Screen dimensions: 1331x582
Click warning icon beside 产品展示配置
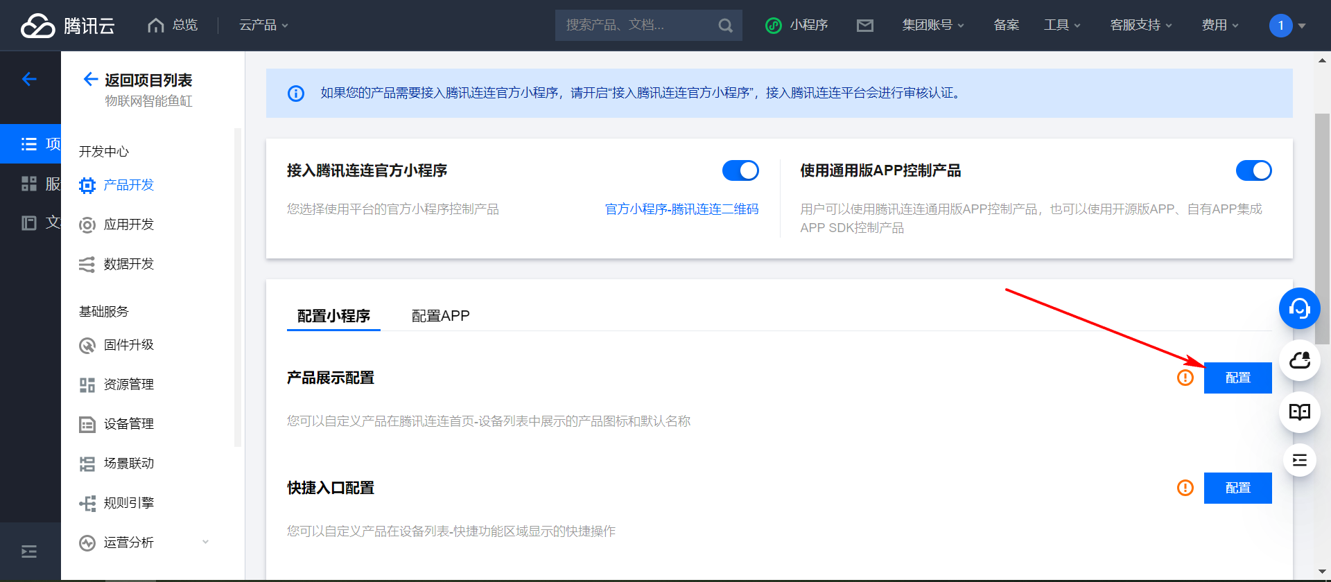click(x=1185, y=378)
